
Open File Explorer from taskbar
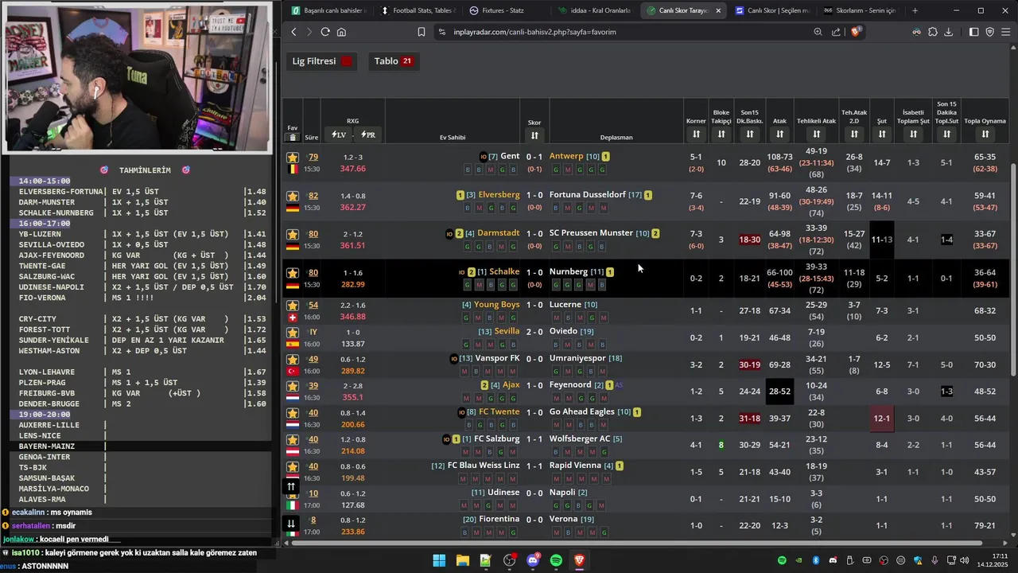462,560
